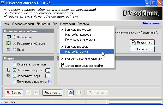Toggle Включить горячие клавиши menu entry

click(87, 59)
